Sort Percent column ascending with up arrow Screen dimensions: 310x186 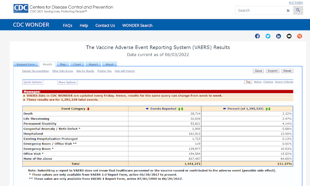pyautogui.click(x=266, y=109)
